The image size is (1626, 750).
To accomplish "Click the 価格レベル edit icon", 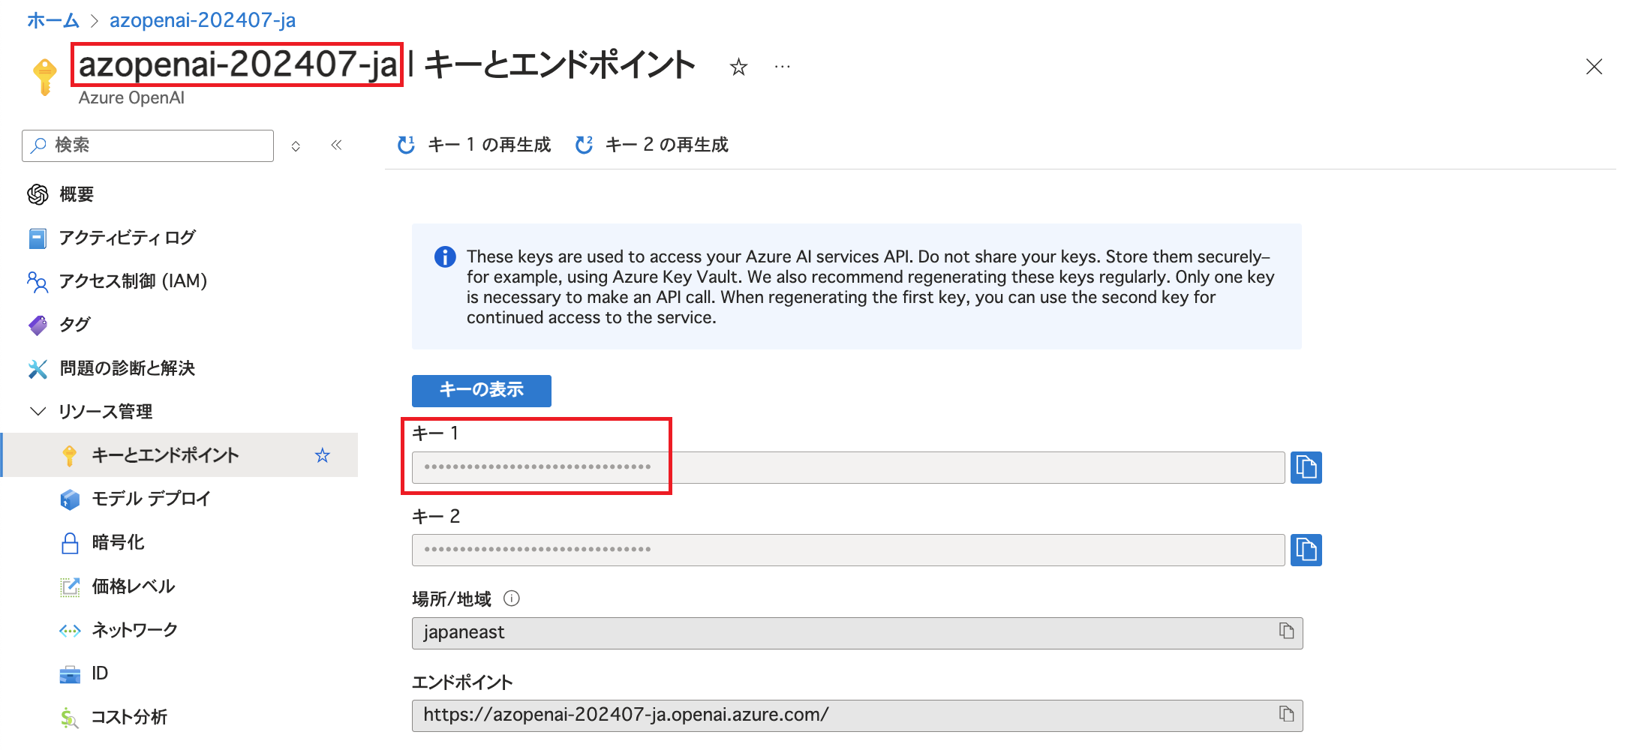I will (x=70, y=586).
